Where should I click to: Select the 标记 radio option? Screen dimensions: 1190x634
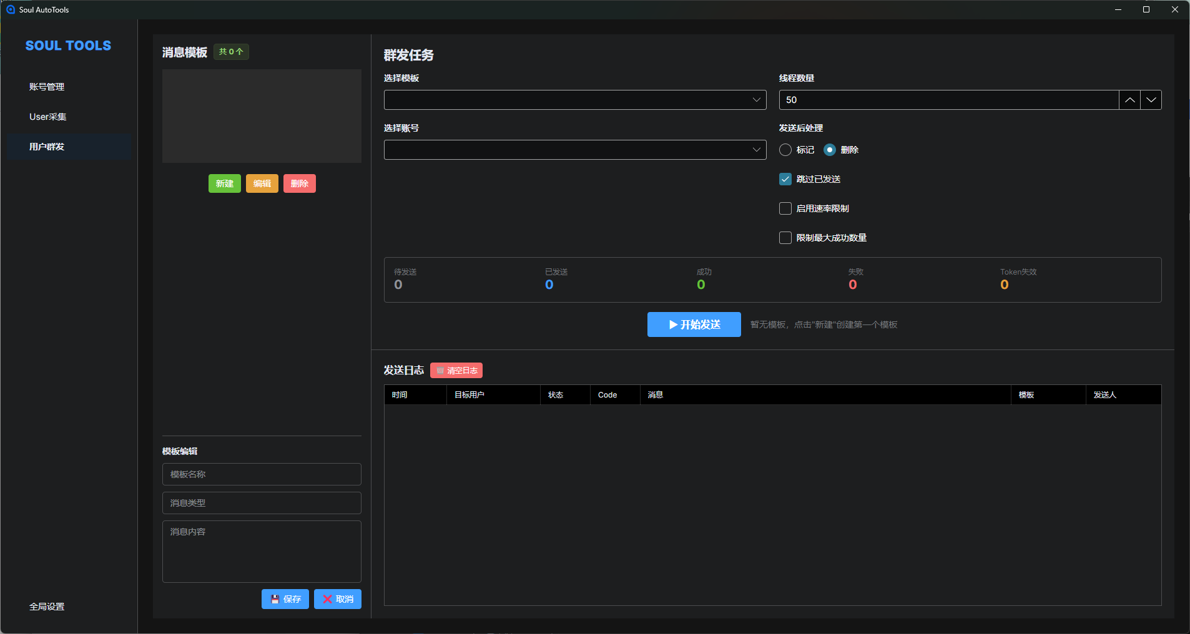click(x=785, y=150)
